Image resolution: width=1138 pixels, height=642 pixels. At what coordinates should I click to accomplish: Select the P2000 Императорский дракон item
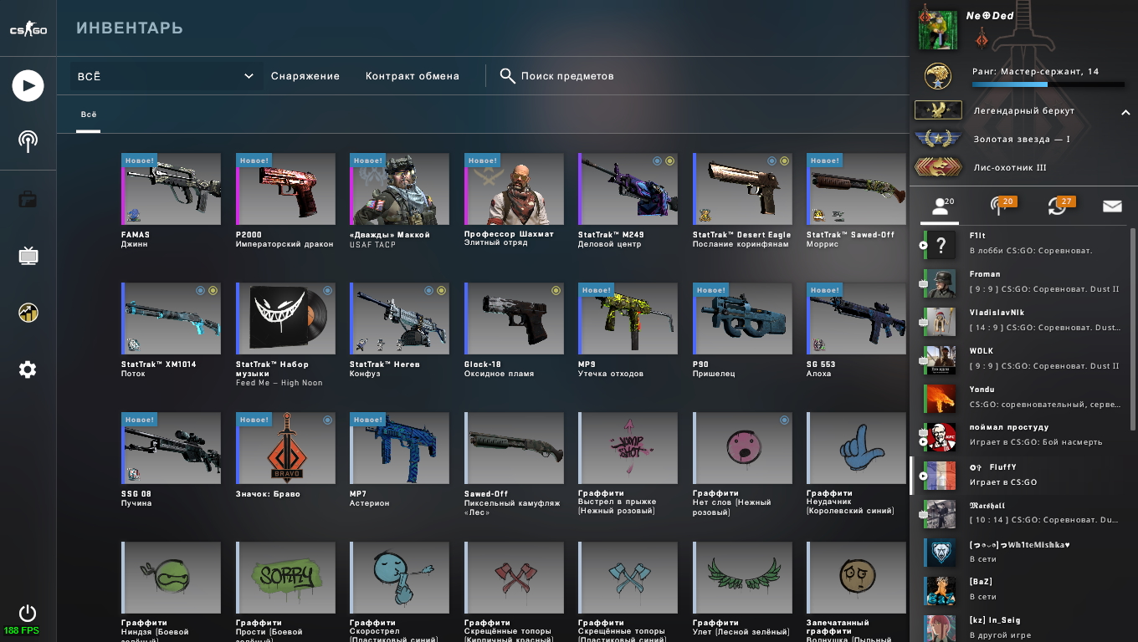pos(286,189)
